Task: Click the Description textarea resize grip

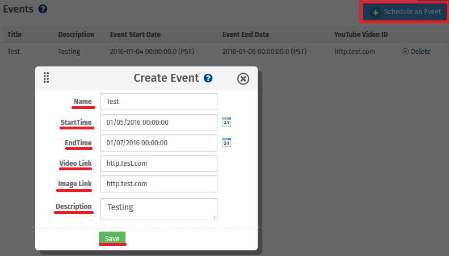Action: tap(214, 217)
